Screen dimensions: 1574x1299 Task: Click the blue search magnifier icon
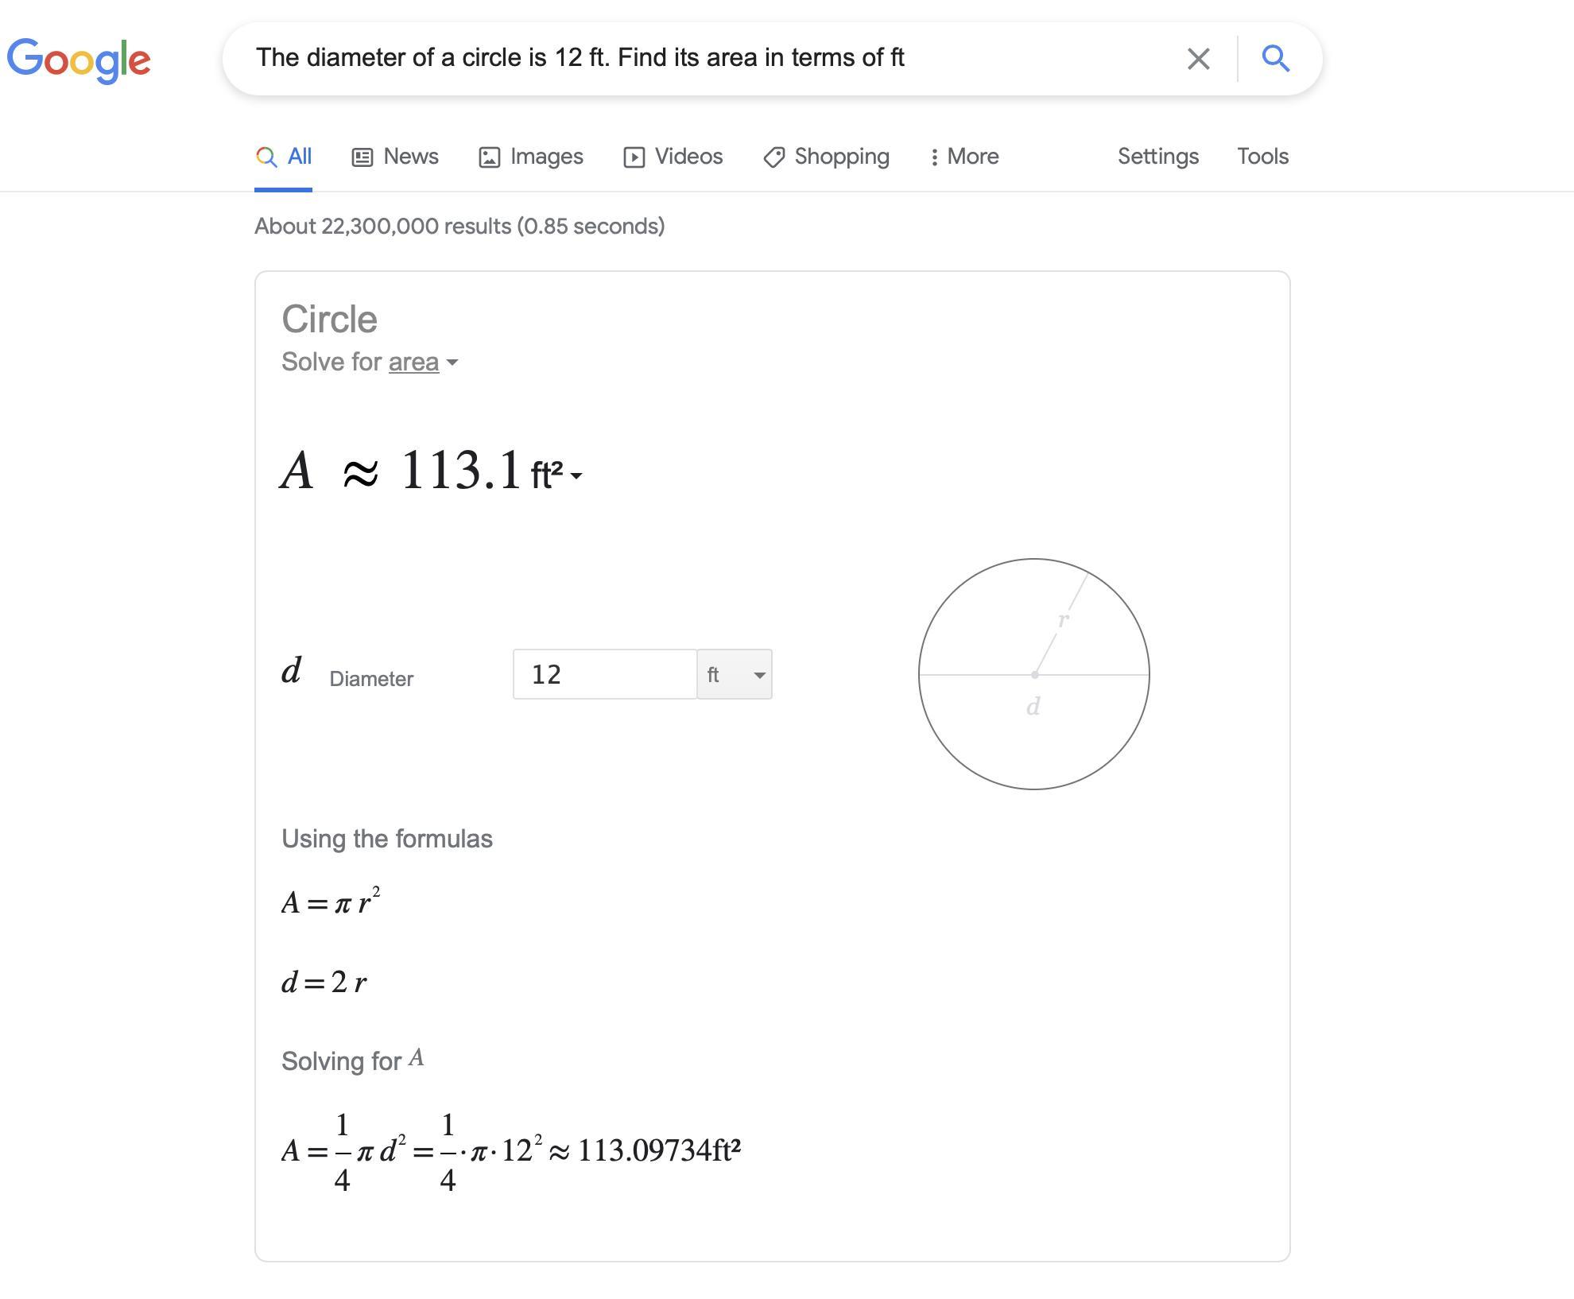point(1275,58)
